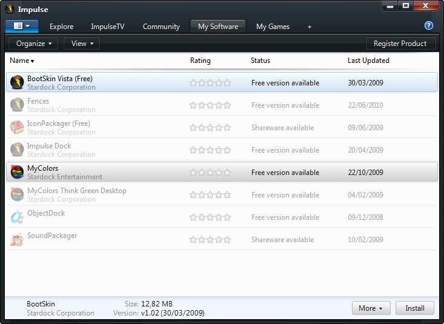Screen dimensions: 444x324
Task: Rate Fences using its star rating
Action: click(210, 105)
